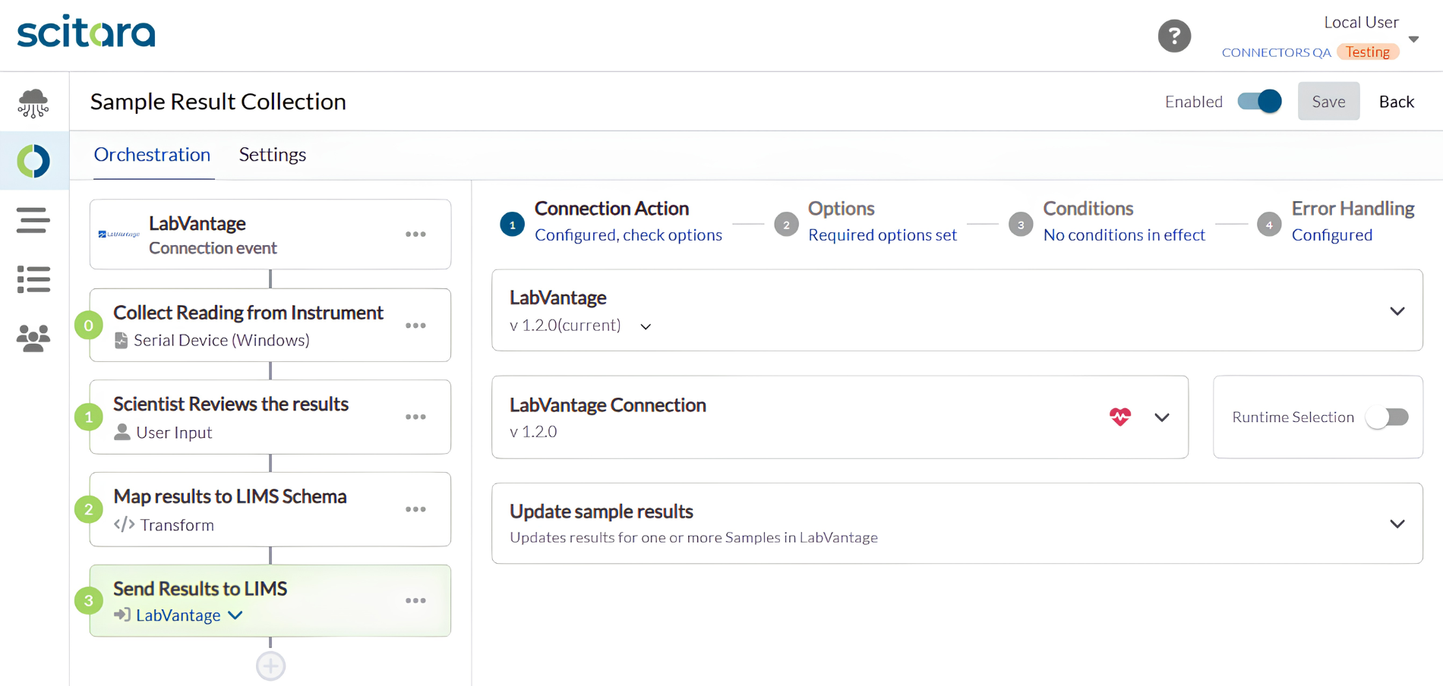Open more options for Map results to LIMS Schema
Viewport: 1443px width, 686px height.
coord(415,509)
